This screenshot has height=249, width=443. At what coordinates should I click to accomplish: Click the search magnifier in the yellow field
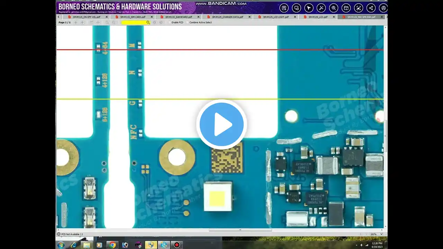pos(148,22)
